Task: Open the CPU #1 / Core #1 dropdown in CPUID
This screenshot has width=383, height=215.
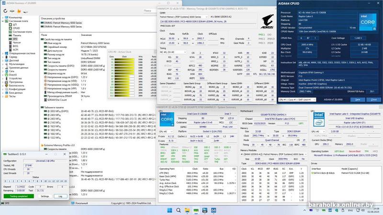Action: (297, 100)
